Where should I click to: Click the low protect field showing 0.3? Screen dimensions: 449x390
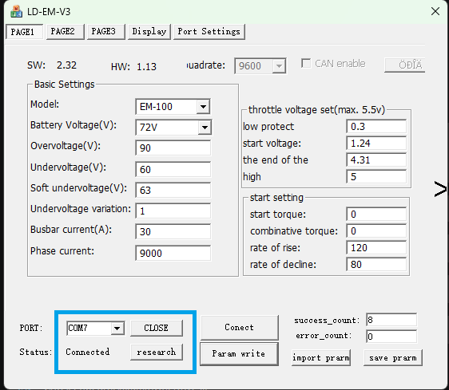pyautogui.click(x=376, y=126)
